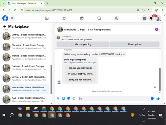This screenshot has width=166, height=125.
Task: Show hidden system tray icons
Action: tap(140, 115)
